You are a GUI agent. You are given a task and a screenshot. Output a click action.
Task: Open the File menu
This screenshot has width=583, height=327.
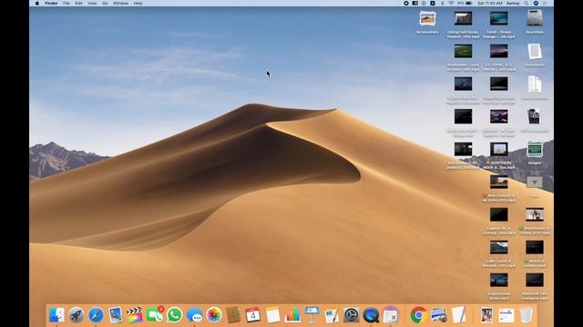point(66,4)
